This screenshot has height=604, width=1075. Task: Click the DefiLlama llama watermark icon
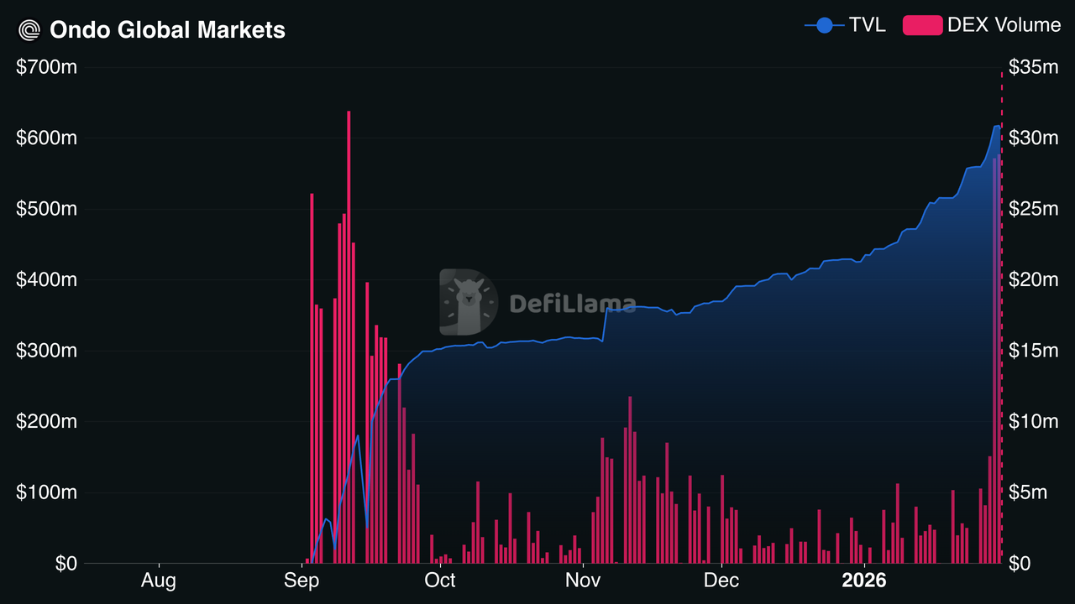469,302
